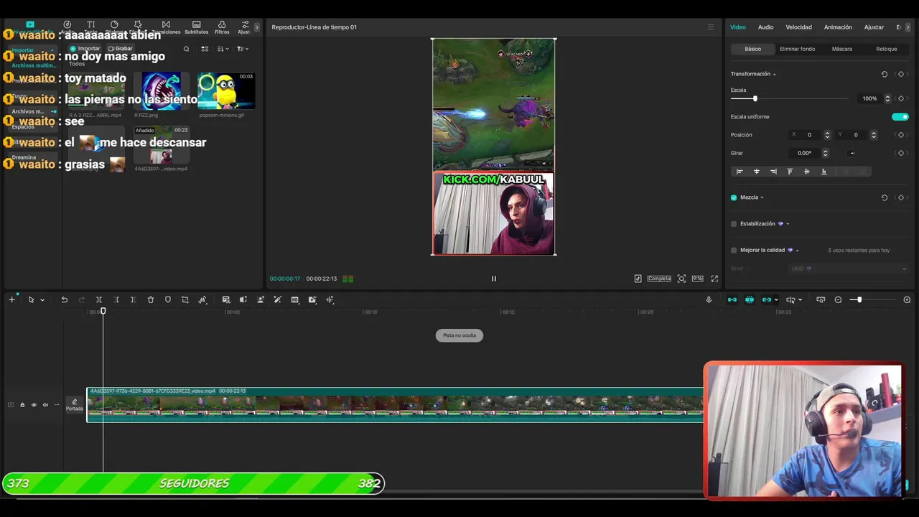Image resolution: width=919 pixels, height=517 pixels.
Task: Add a marker with the shield icon
Action: coord(168,299)
